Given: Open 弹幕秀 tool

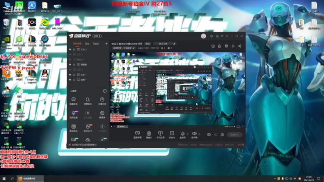Looking at the screenshot, I should [x=102, y=114].
